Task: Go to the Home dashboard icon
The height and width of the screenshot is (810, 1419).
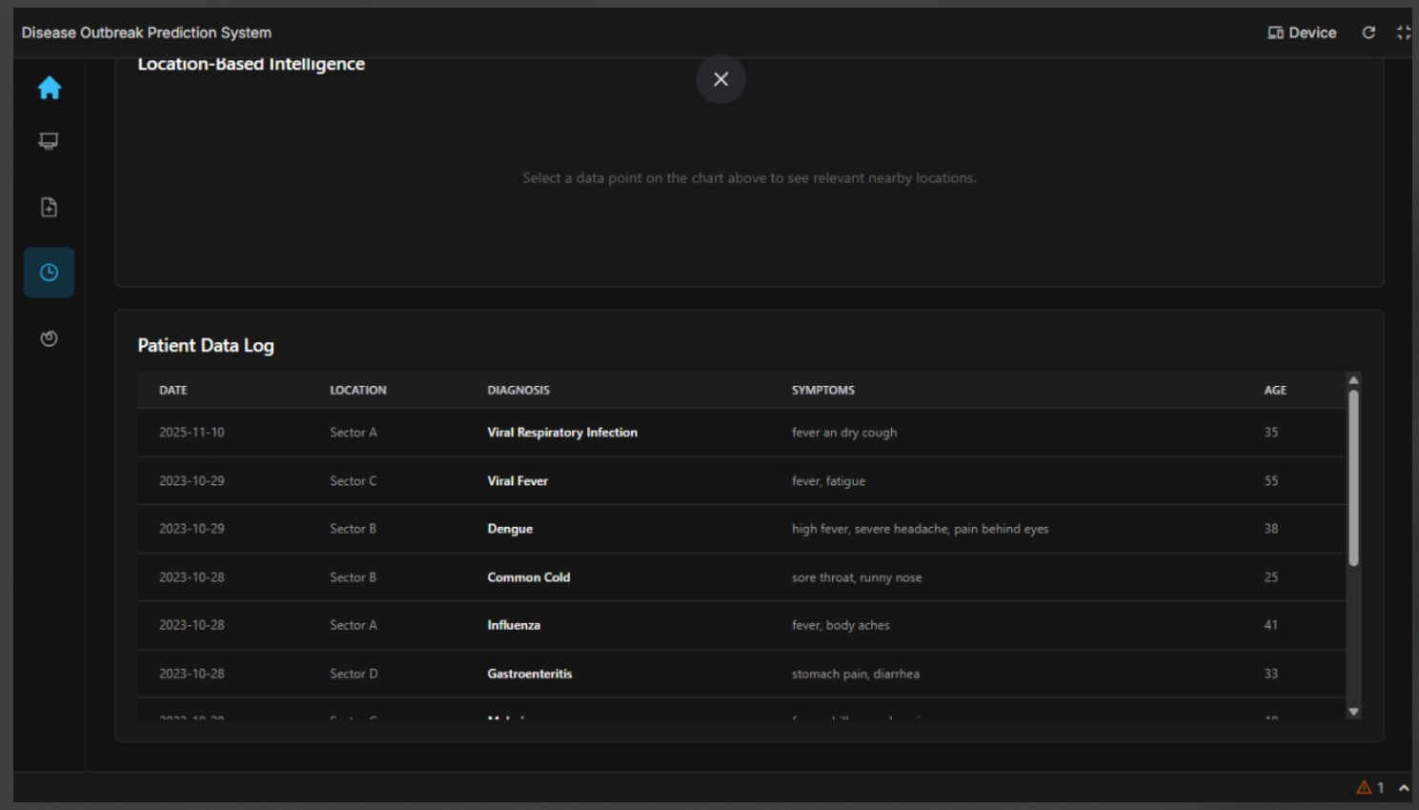Action: [x=50, y=89]
